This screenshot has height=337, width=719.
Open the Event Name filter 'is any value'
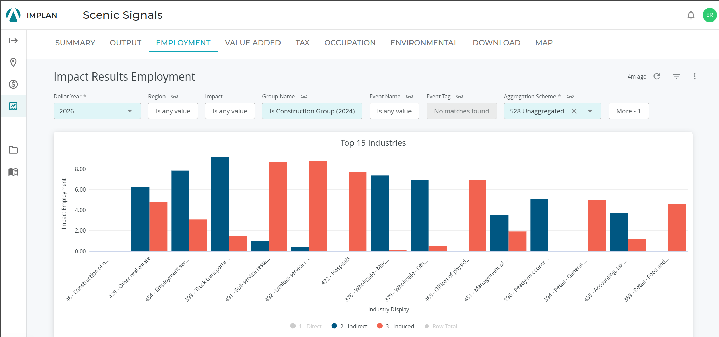(x=394, y=111)
